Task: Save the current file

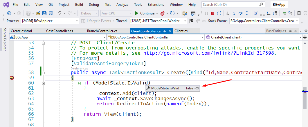Action: coord(44,13)
